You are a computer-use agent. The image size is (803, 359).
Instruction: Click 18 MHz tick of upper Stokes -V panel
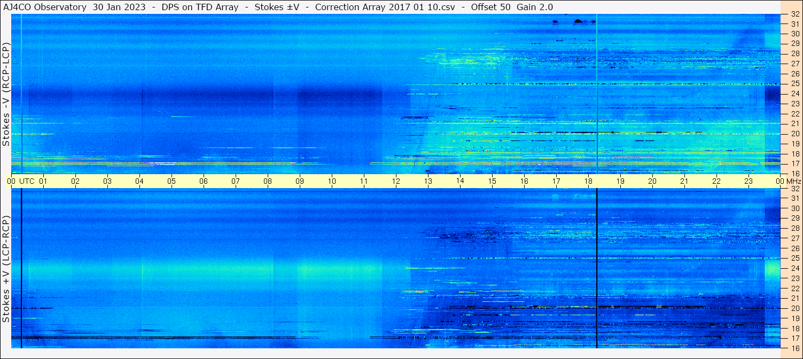794,153
